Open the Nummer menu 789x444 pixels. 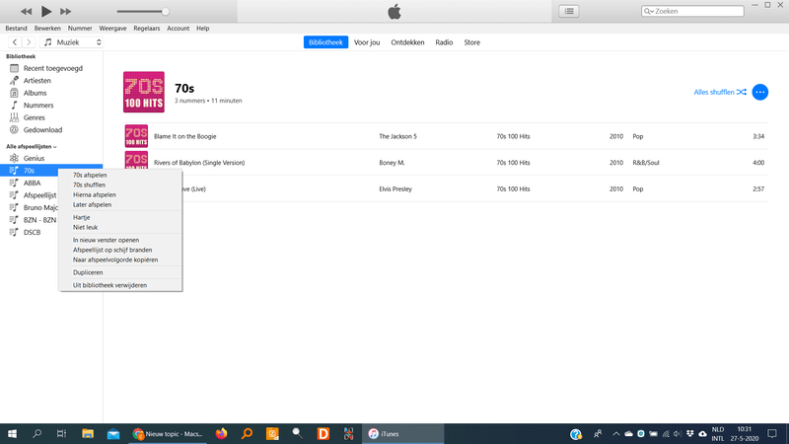pos(80,29)
